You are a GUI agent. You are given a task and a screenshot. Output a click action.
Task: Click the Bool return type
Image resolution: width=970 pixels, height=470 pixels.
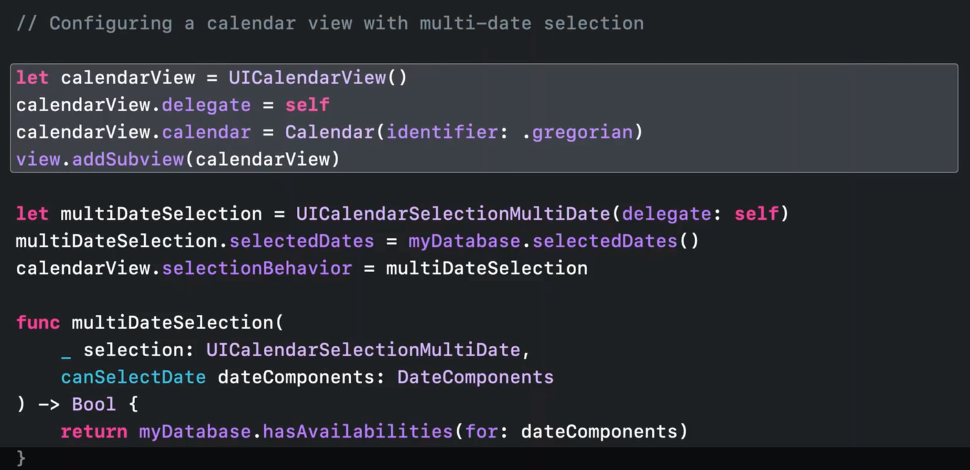pyautogui.click(x=94, y=404)
